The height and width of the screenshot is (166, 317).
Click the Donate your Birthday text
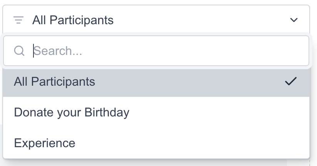click(72, 112)
